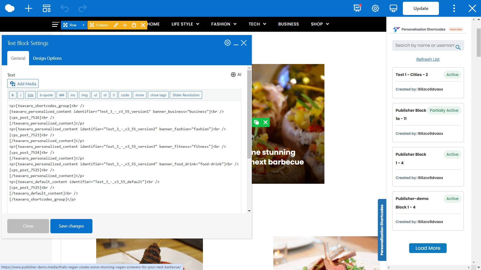Open Text Block Settings gear dropdown
The image size is (481, 270).
pyautogui.click(x=227, y=43)
